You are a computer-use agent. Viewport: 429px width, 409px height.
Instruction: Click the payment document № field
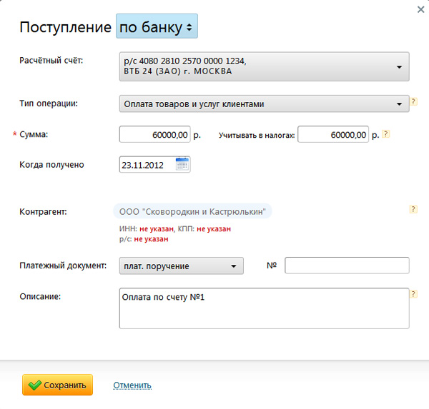coord(347,266)
